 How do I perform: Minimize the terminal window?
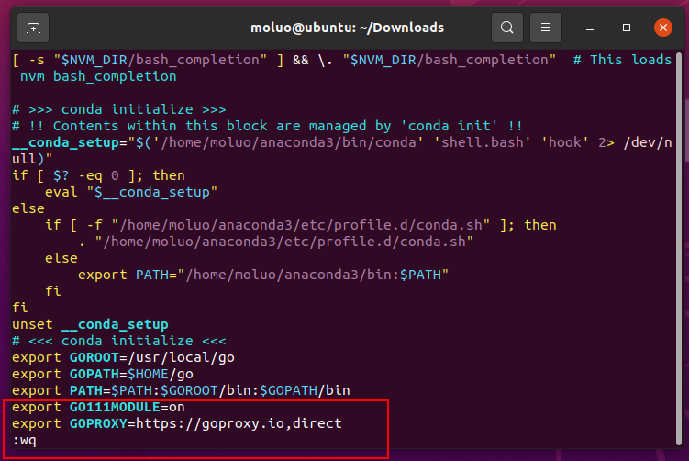pyautogui.click(x=590, y=28)
